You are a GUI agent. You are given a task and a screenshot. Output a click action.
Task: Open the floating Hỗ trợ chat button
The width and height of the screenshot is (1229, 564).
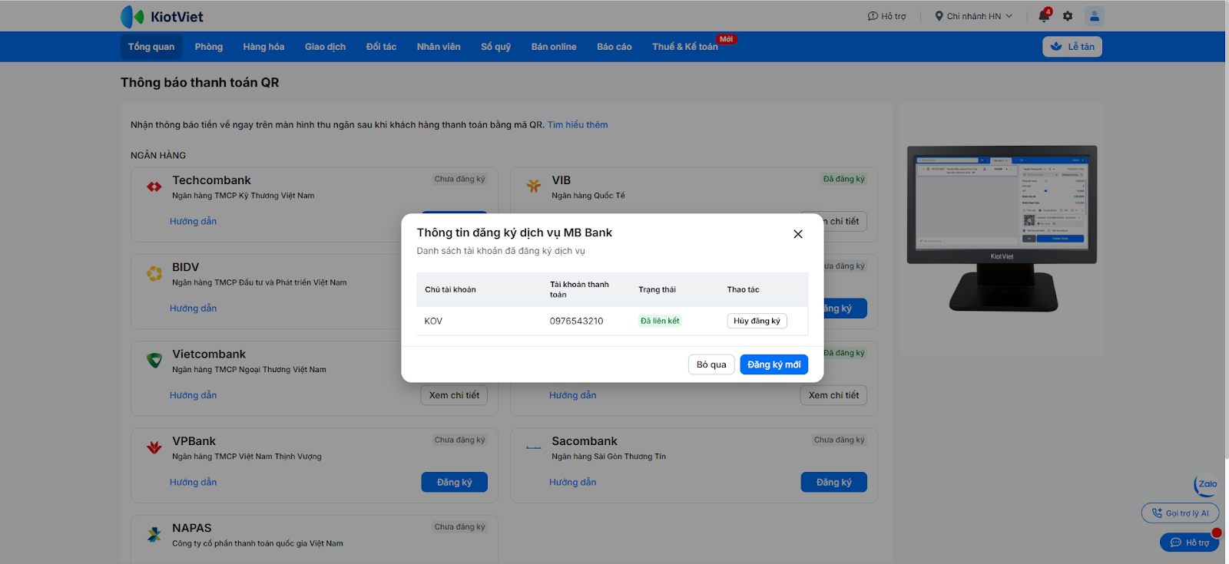pos(1189,543)
